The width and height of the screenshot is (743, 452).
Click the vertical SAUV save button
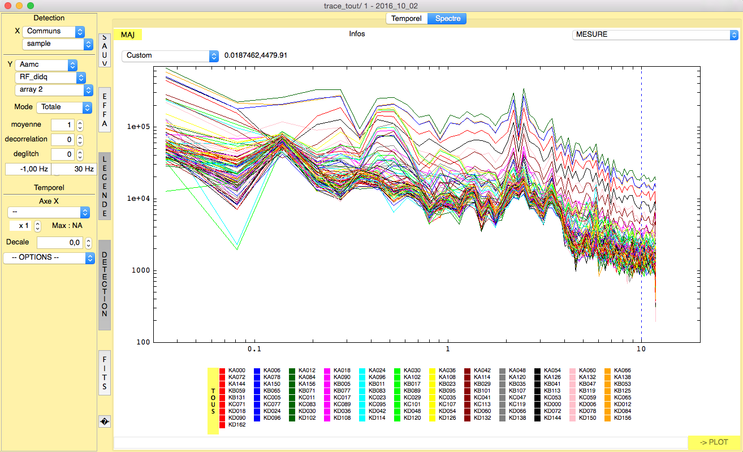tap(104, 51)
